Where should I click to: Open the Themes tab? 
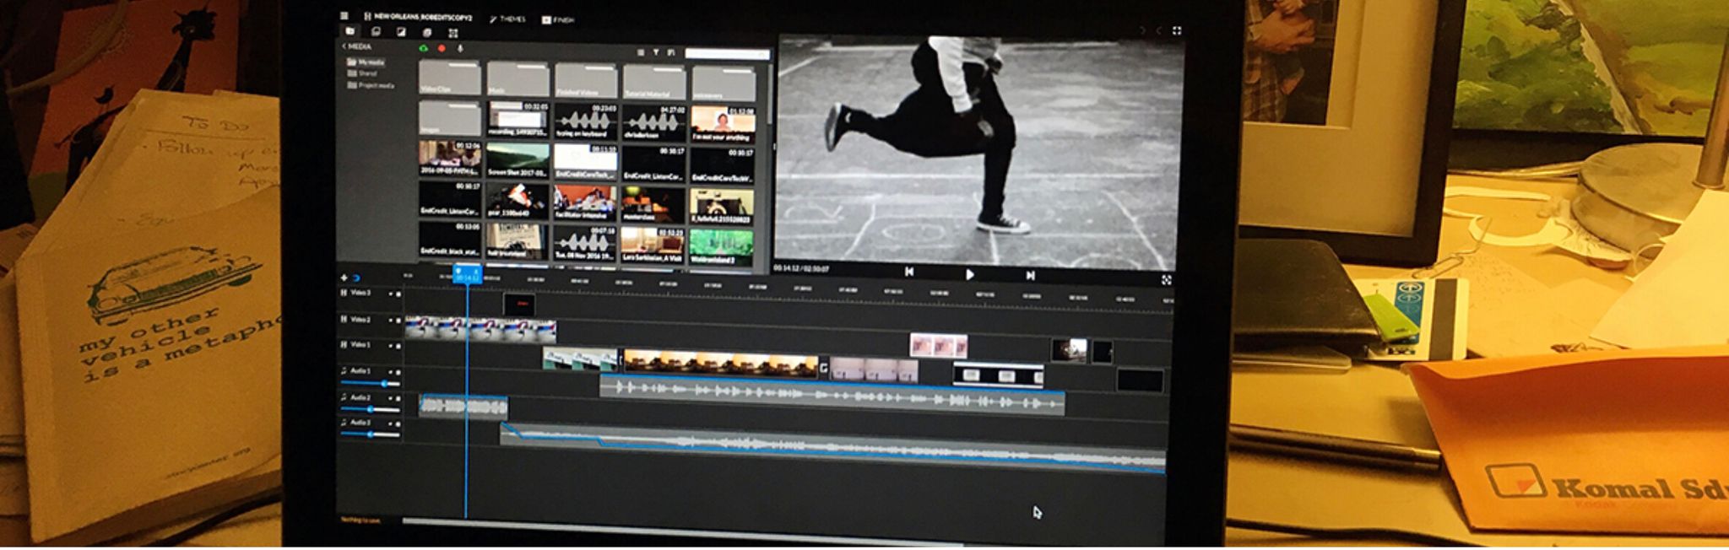tap(507, 19)
